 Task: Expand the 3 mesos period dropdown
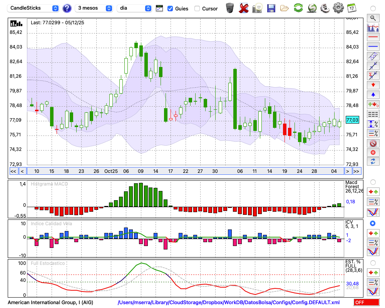pos(94,8)
